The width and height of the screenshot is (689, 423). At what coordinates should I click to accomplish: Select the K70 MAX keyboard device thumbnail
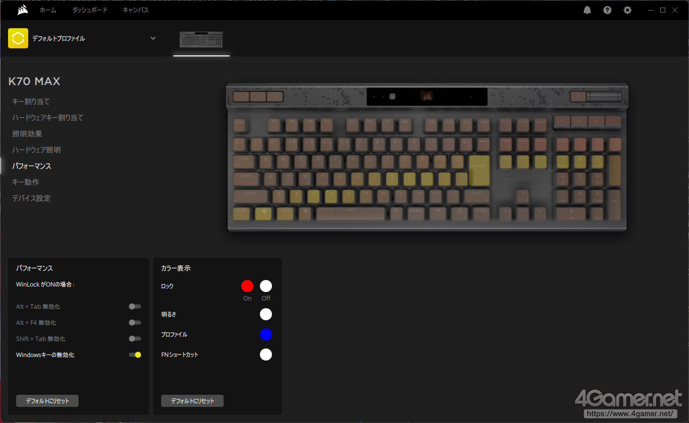point(201,39)
